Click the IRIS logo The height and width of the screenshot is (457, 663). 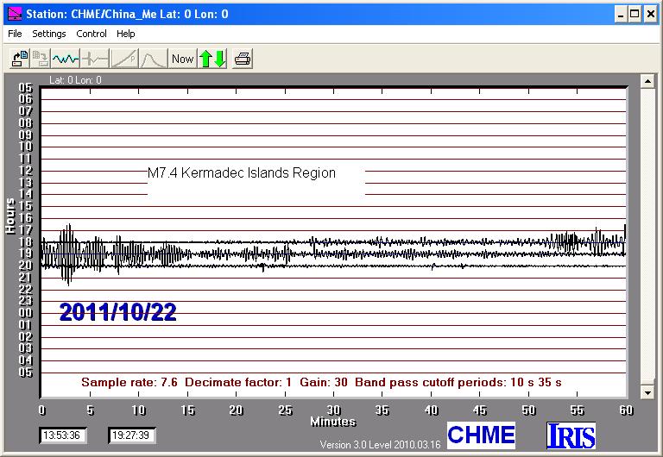(571, 435)
